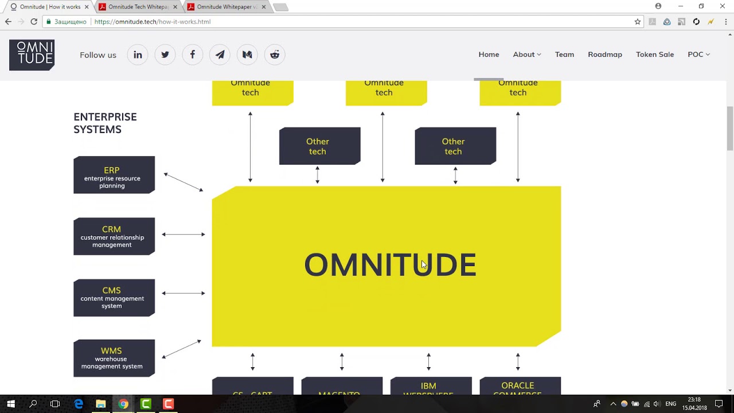
Task: Click the CMS content management system box
Action: (x=114, y=298)
